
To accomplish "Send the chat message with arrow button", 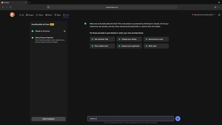I will pos(178,119).
